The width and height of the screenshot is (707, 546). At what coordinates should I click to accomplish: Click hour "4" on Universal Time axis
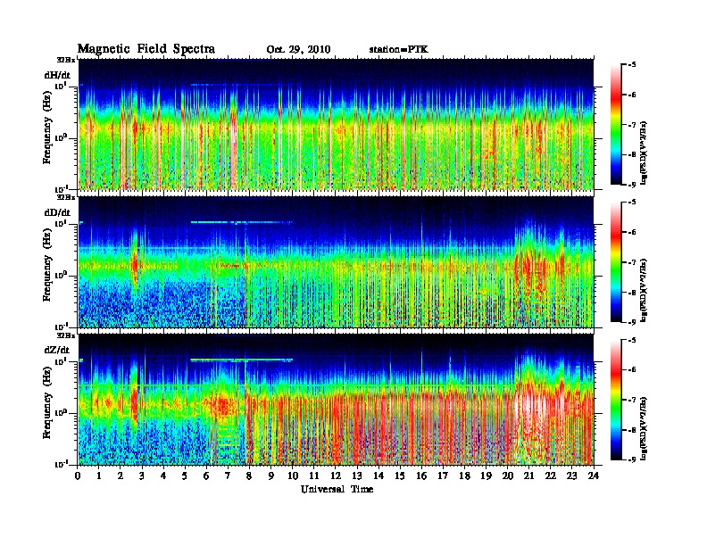163,476
